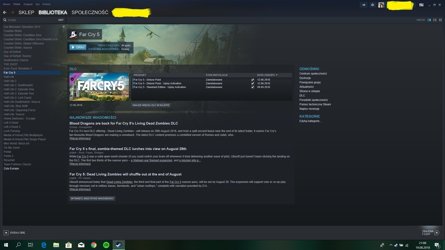This screenshot has height=250, width=445.
Task: Select Portal 2 in the games list
Action: [x=9, y=156]
